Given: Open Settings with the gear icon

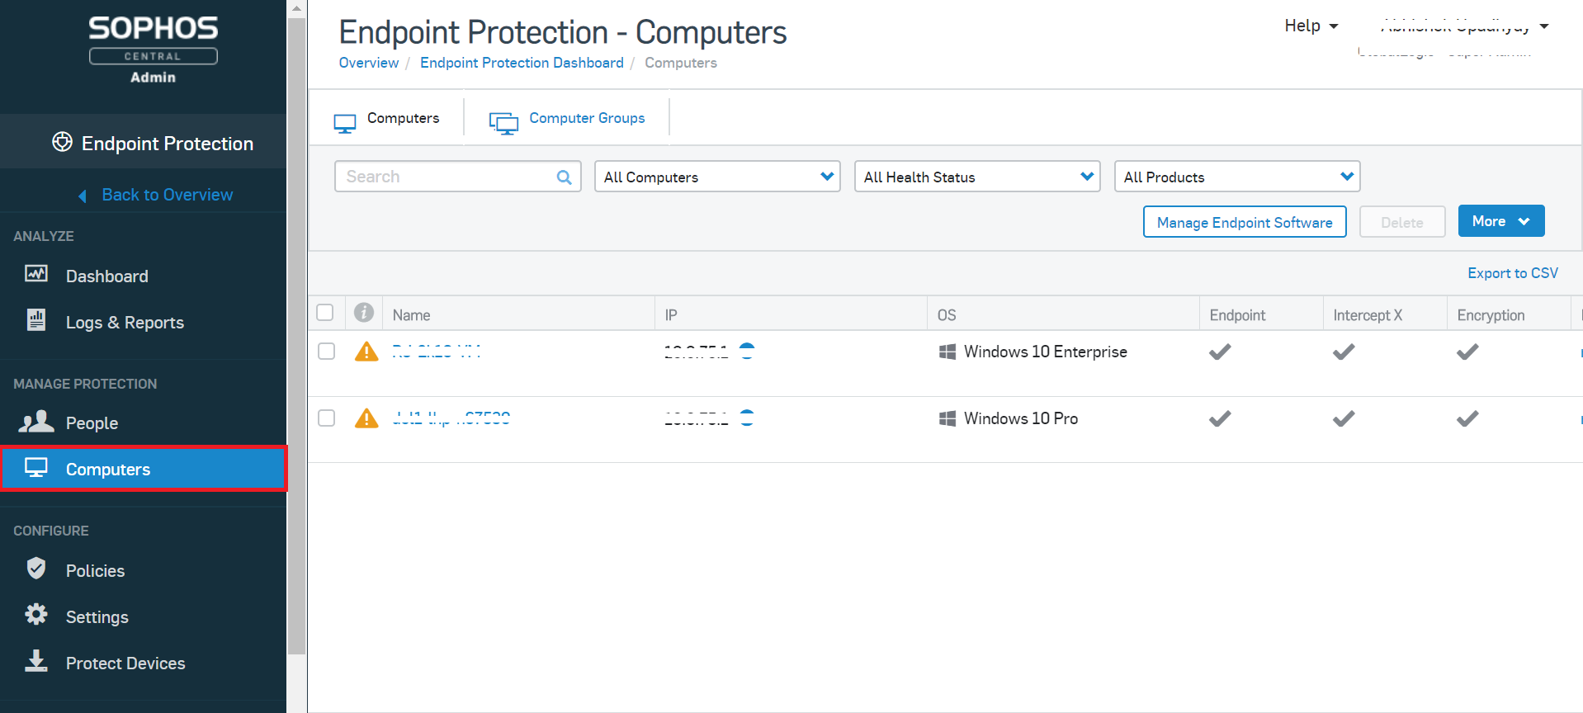Looking at the screenshot, I should [x=97, y=617].
